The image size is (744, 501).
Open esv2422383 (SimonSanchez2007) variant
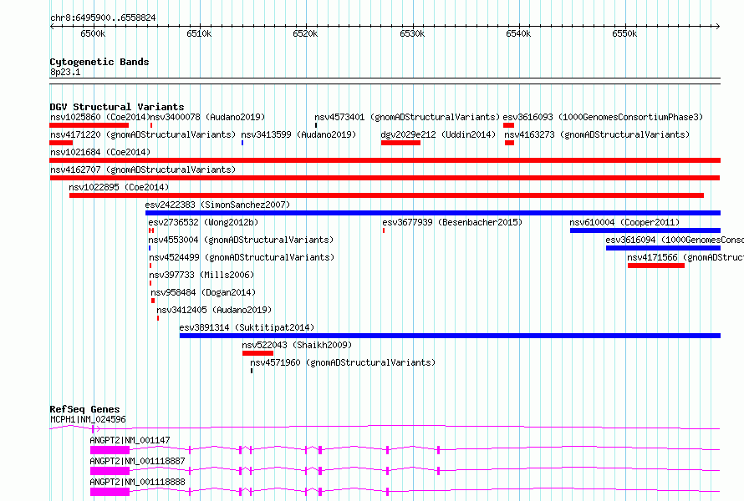[217, 205]
